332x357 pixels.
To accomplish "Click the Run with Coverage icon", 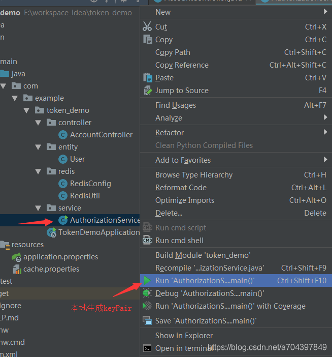I will click(x=147, y=306).
